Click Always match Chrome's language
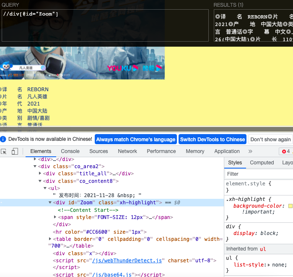The image size is (293, 277). click(x=136, y=139)
